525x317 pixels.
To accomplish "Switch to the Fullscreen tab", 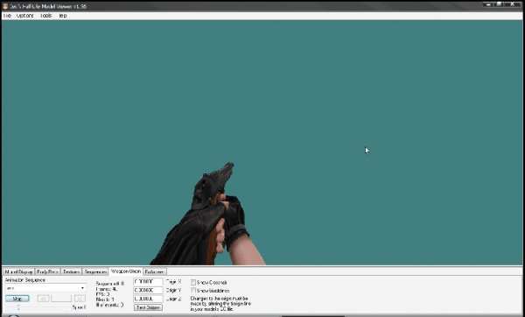I will pyautogui.click(x=154, y=271).
